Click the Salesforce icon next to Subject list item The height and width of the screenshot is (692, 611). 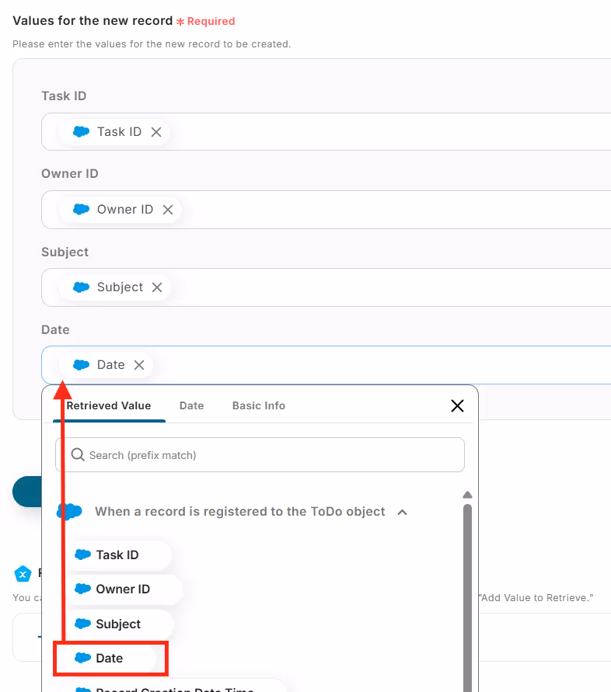tap(83, 624)
